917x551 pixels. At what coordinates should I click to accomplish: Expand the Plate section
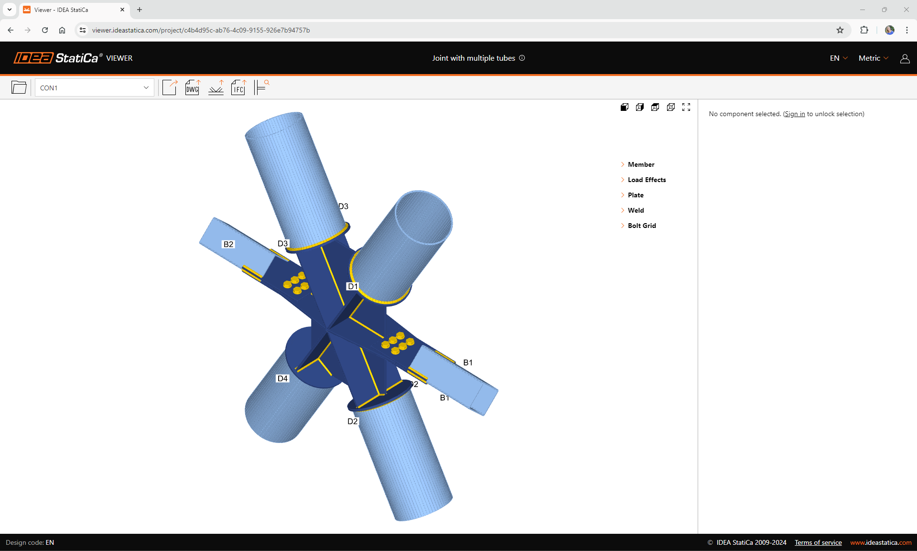point(636,195)
